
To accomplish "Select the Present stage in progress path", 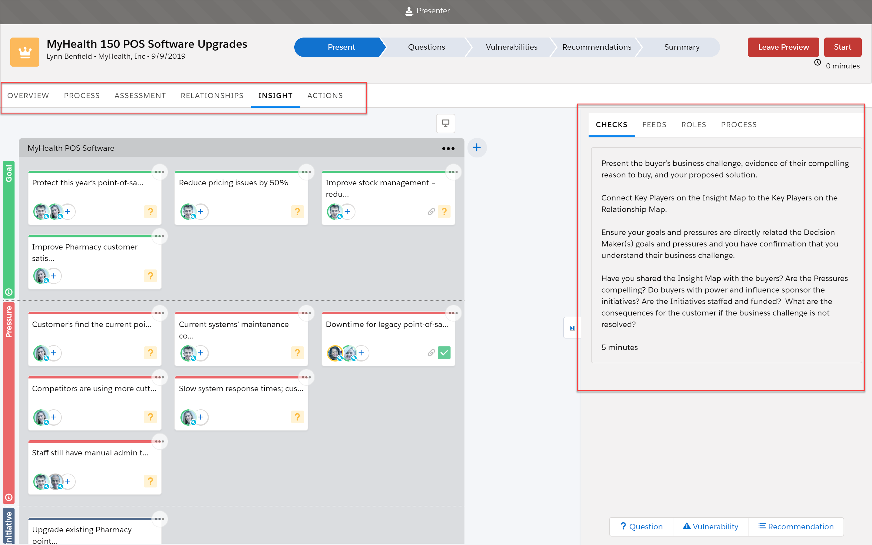I will pyautogui.click(x=341, y=47).
